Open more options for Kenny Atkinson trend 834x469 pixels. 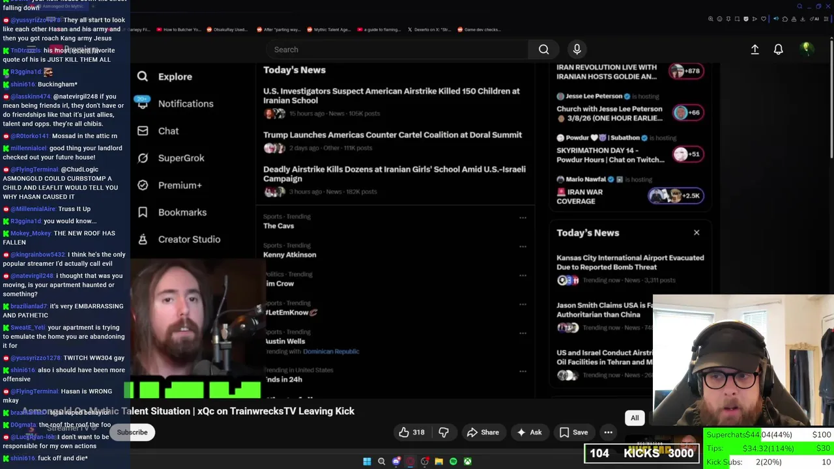[x=523, y=247]
